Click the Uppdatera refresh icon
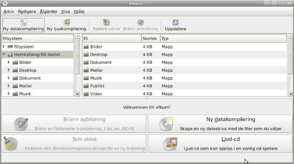294x164 pixels. click(176, 22)
